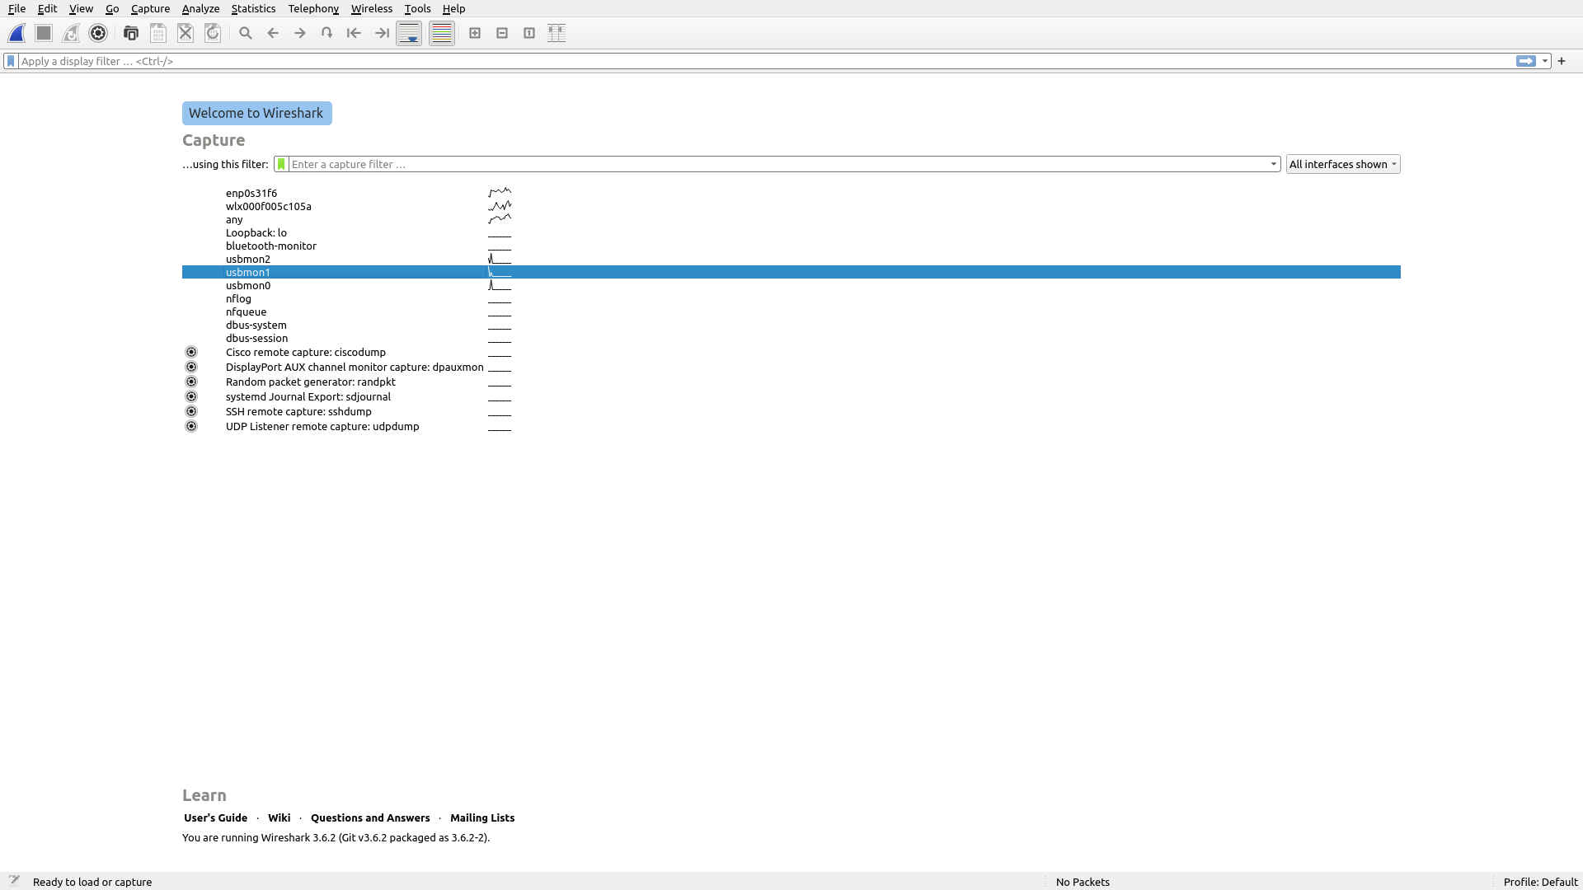
Task: Select the 'any' interface row
Action: pos(791,219)
